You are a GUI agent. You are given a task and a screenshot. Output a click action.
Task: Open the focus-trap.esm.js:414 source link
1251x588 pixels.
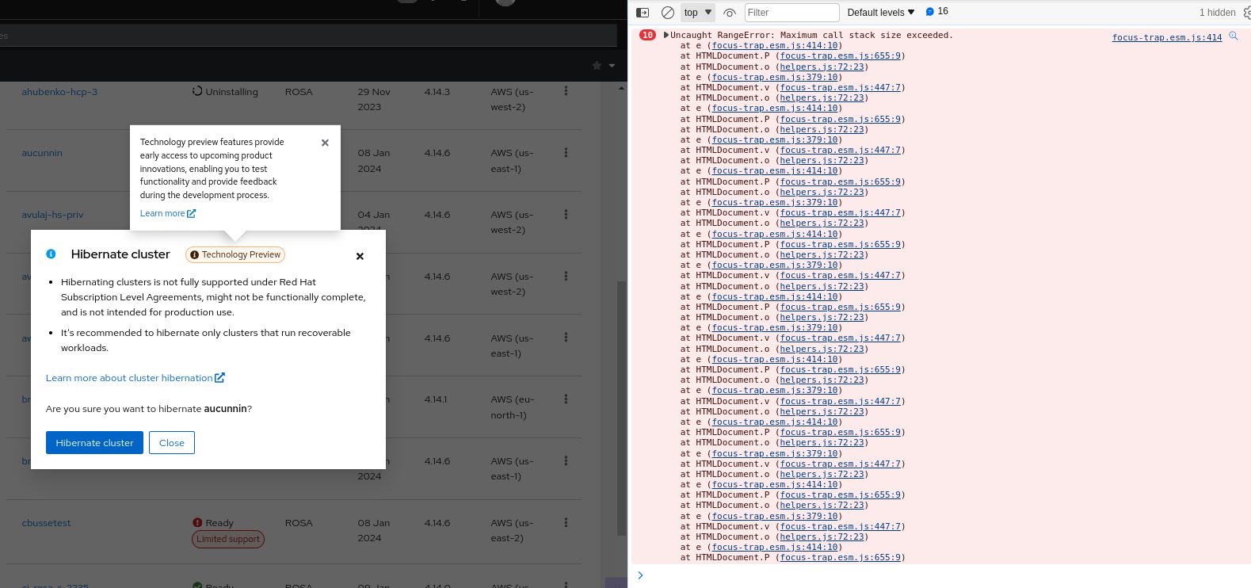coord(1167,37)
